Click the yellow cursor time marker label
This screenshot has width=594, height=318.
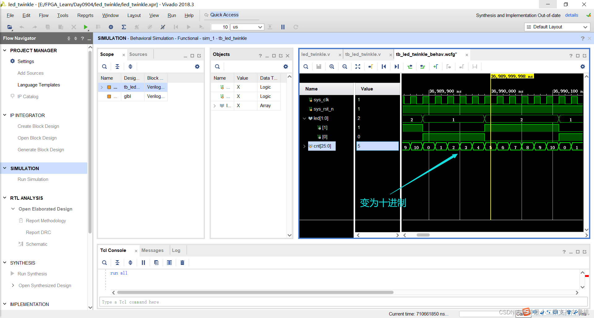pos(512,76)
